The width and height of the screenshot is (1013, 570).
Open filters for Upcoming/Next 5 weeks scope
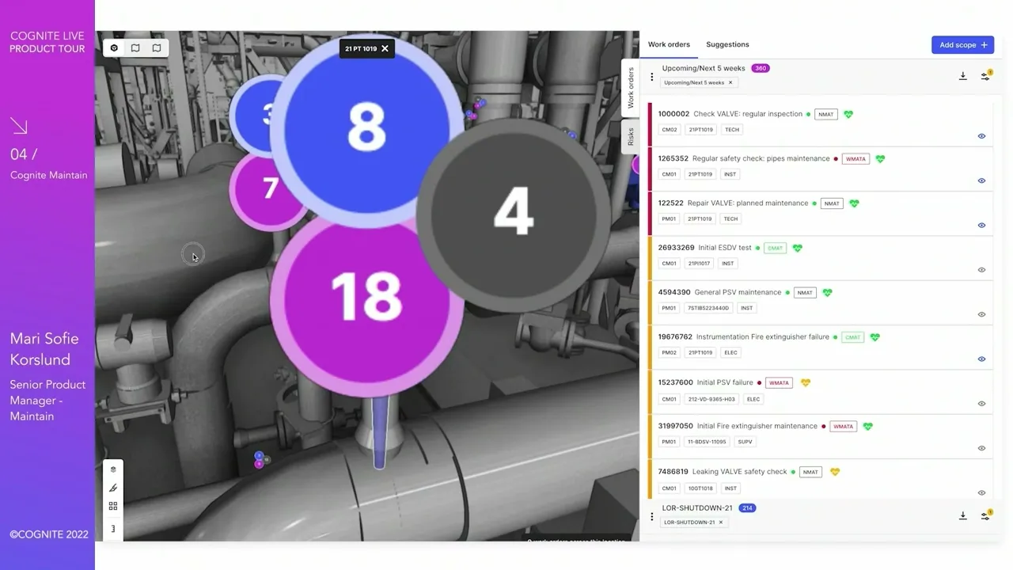pyautogui.click(x=985, y=76)
